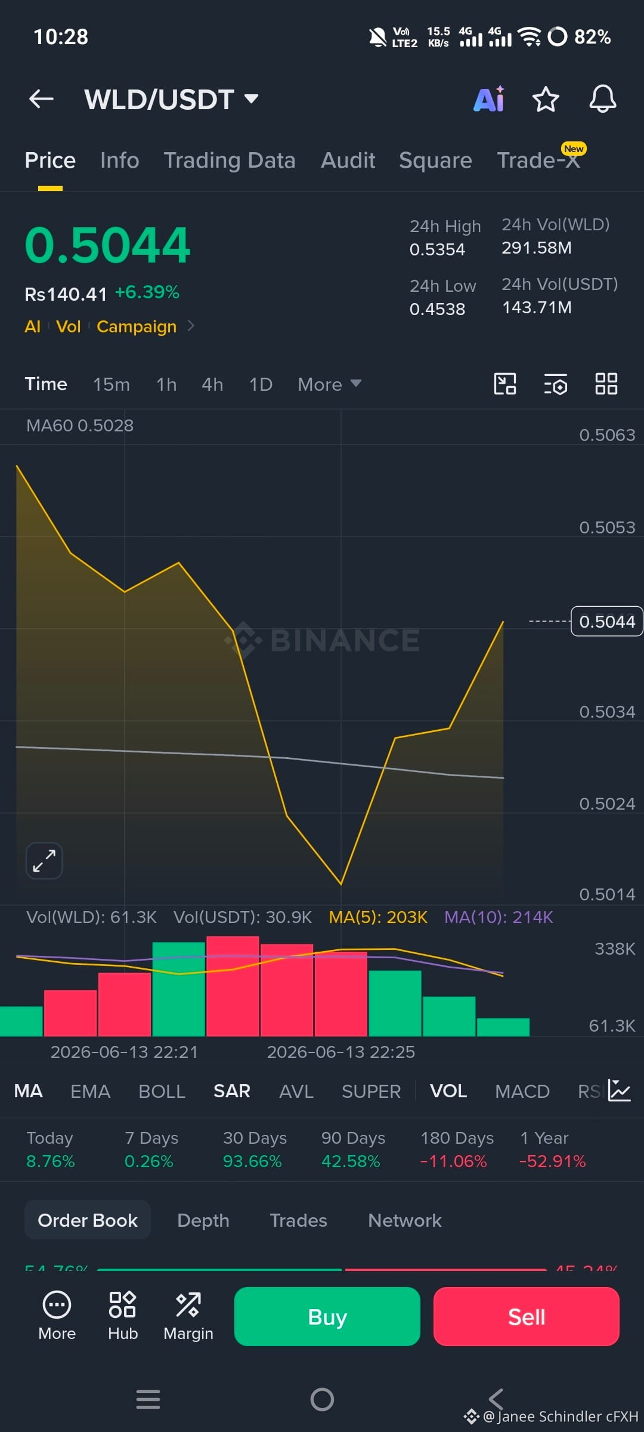Tap the AI tag link
The width and height of the screenshot is (644, 1432).
[x=32, y=326]
